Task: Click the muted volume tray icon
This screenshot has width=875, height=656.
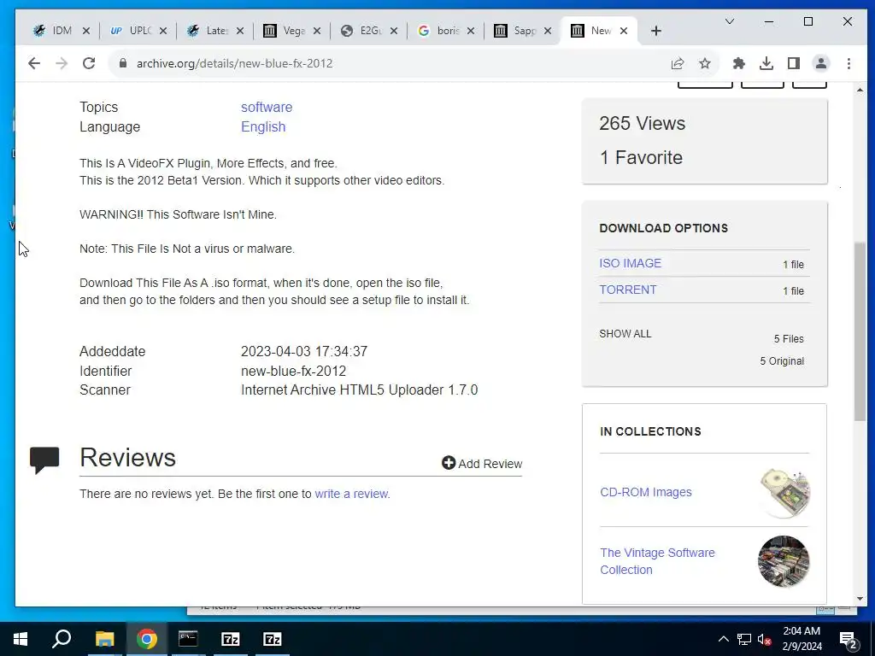Action: click(764, 639)
